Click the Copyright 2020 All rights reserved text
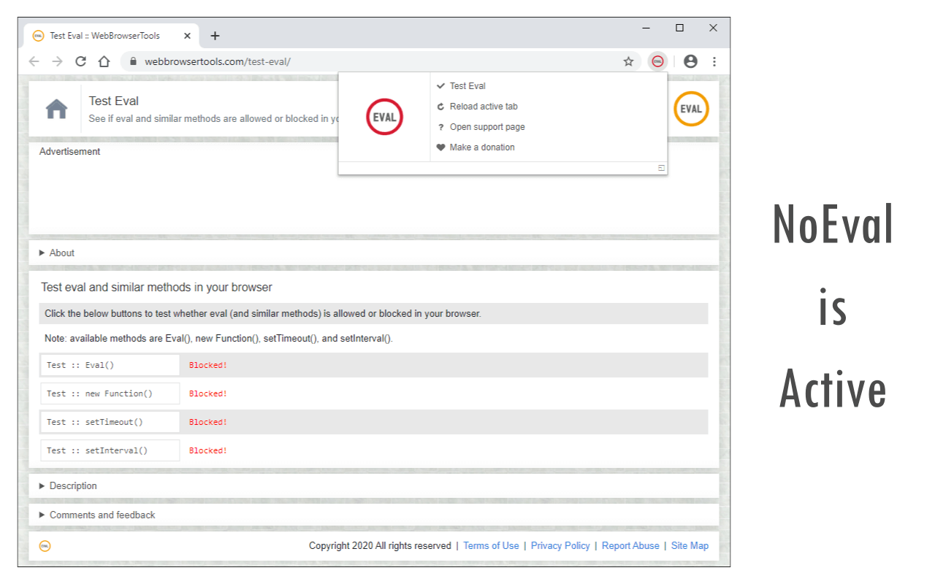 [x=380, y=545]
